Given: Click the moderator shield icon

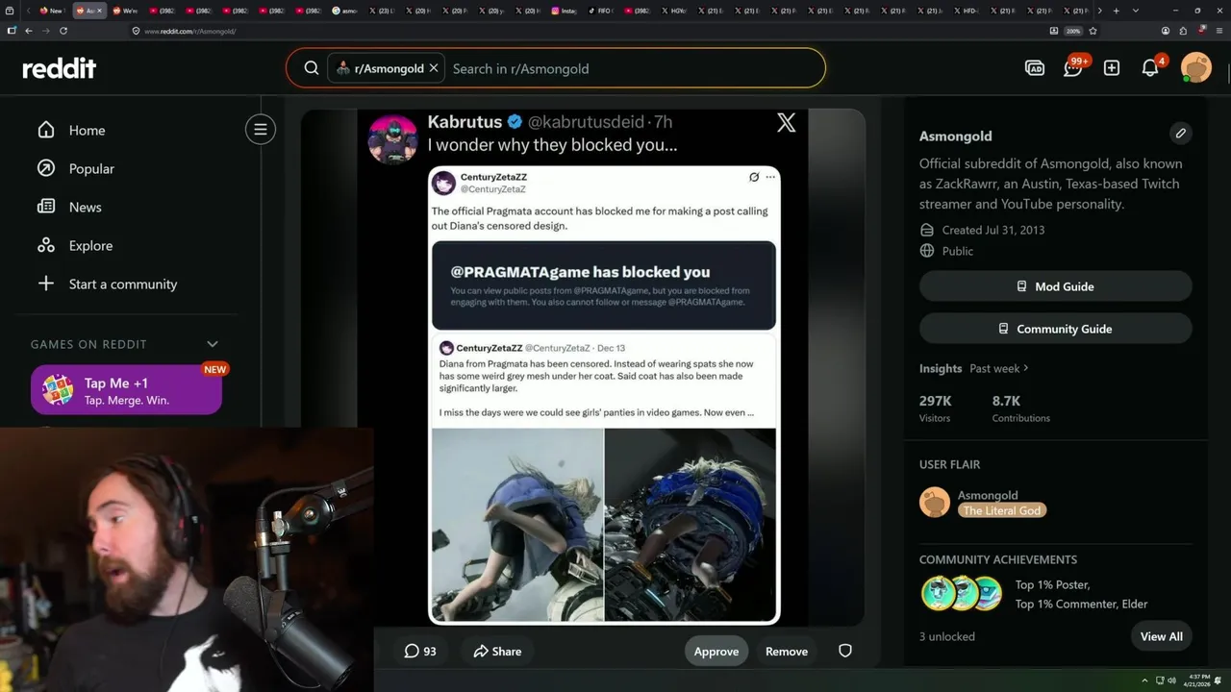Looking at the screenshot, I should coord(845,651).
